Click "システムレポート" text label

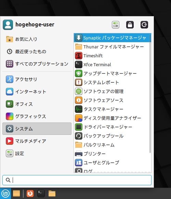[101, 82]
